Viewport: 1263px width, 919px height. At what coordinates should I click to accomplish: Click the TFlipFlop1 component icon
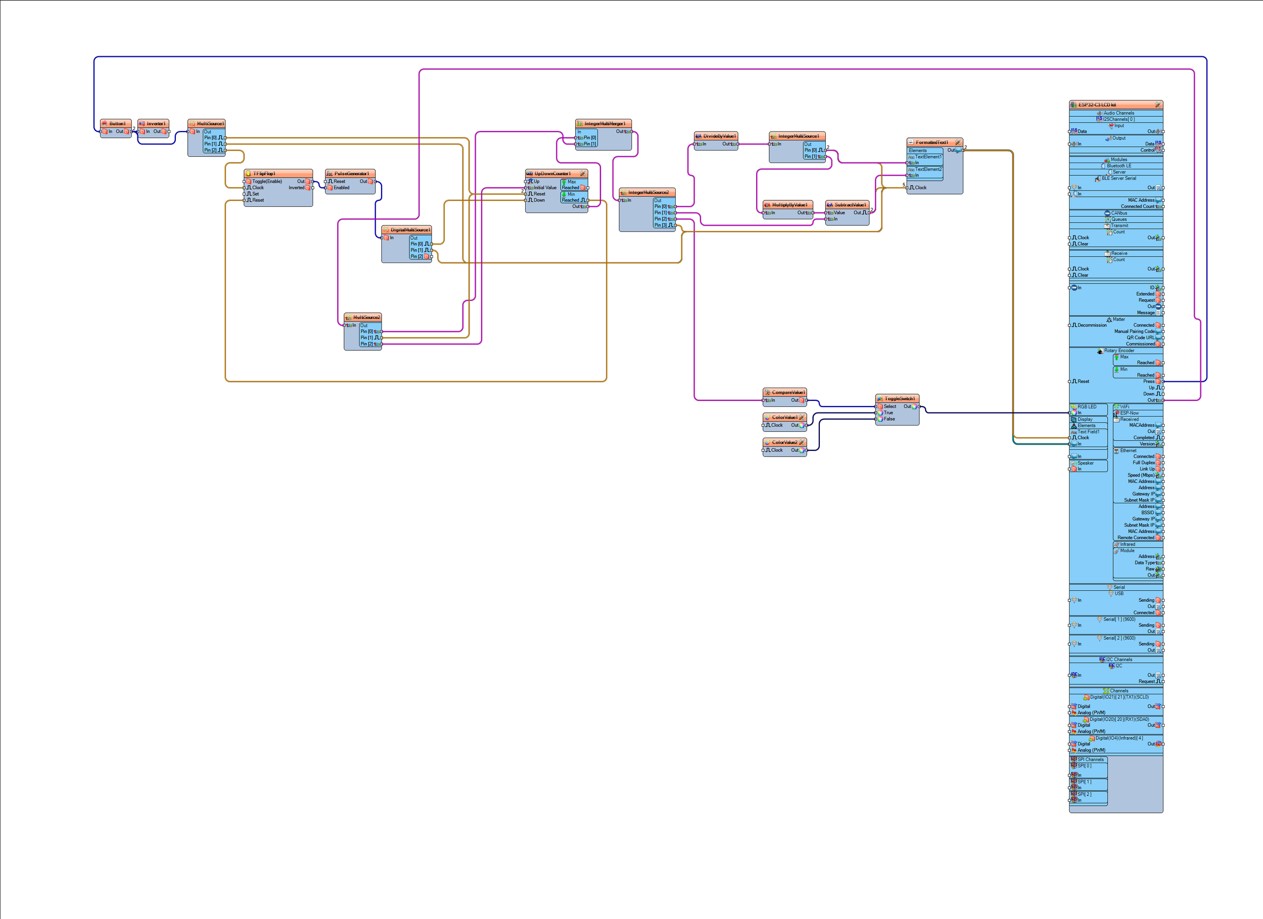(x=248, y=174)
